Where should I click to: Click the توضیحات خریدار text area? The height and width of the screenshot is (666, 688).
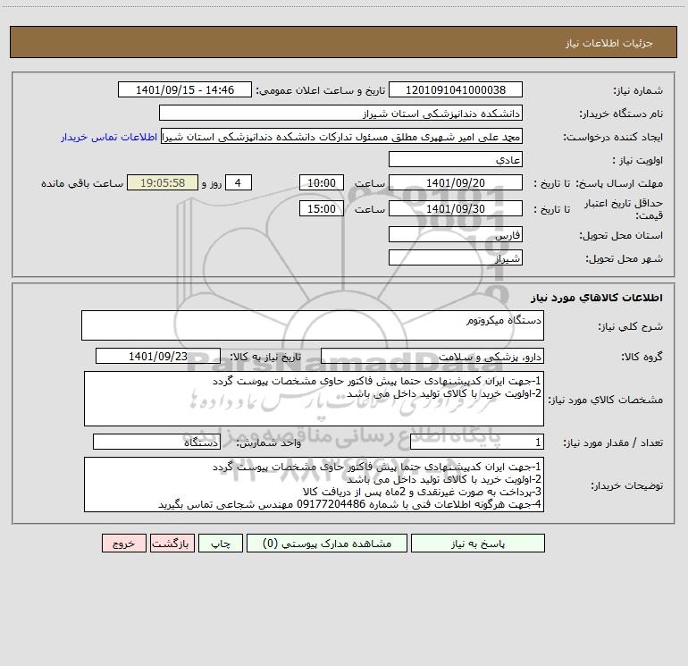tap(314, 485)
